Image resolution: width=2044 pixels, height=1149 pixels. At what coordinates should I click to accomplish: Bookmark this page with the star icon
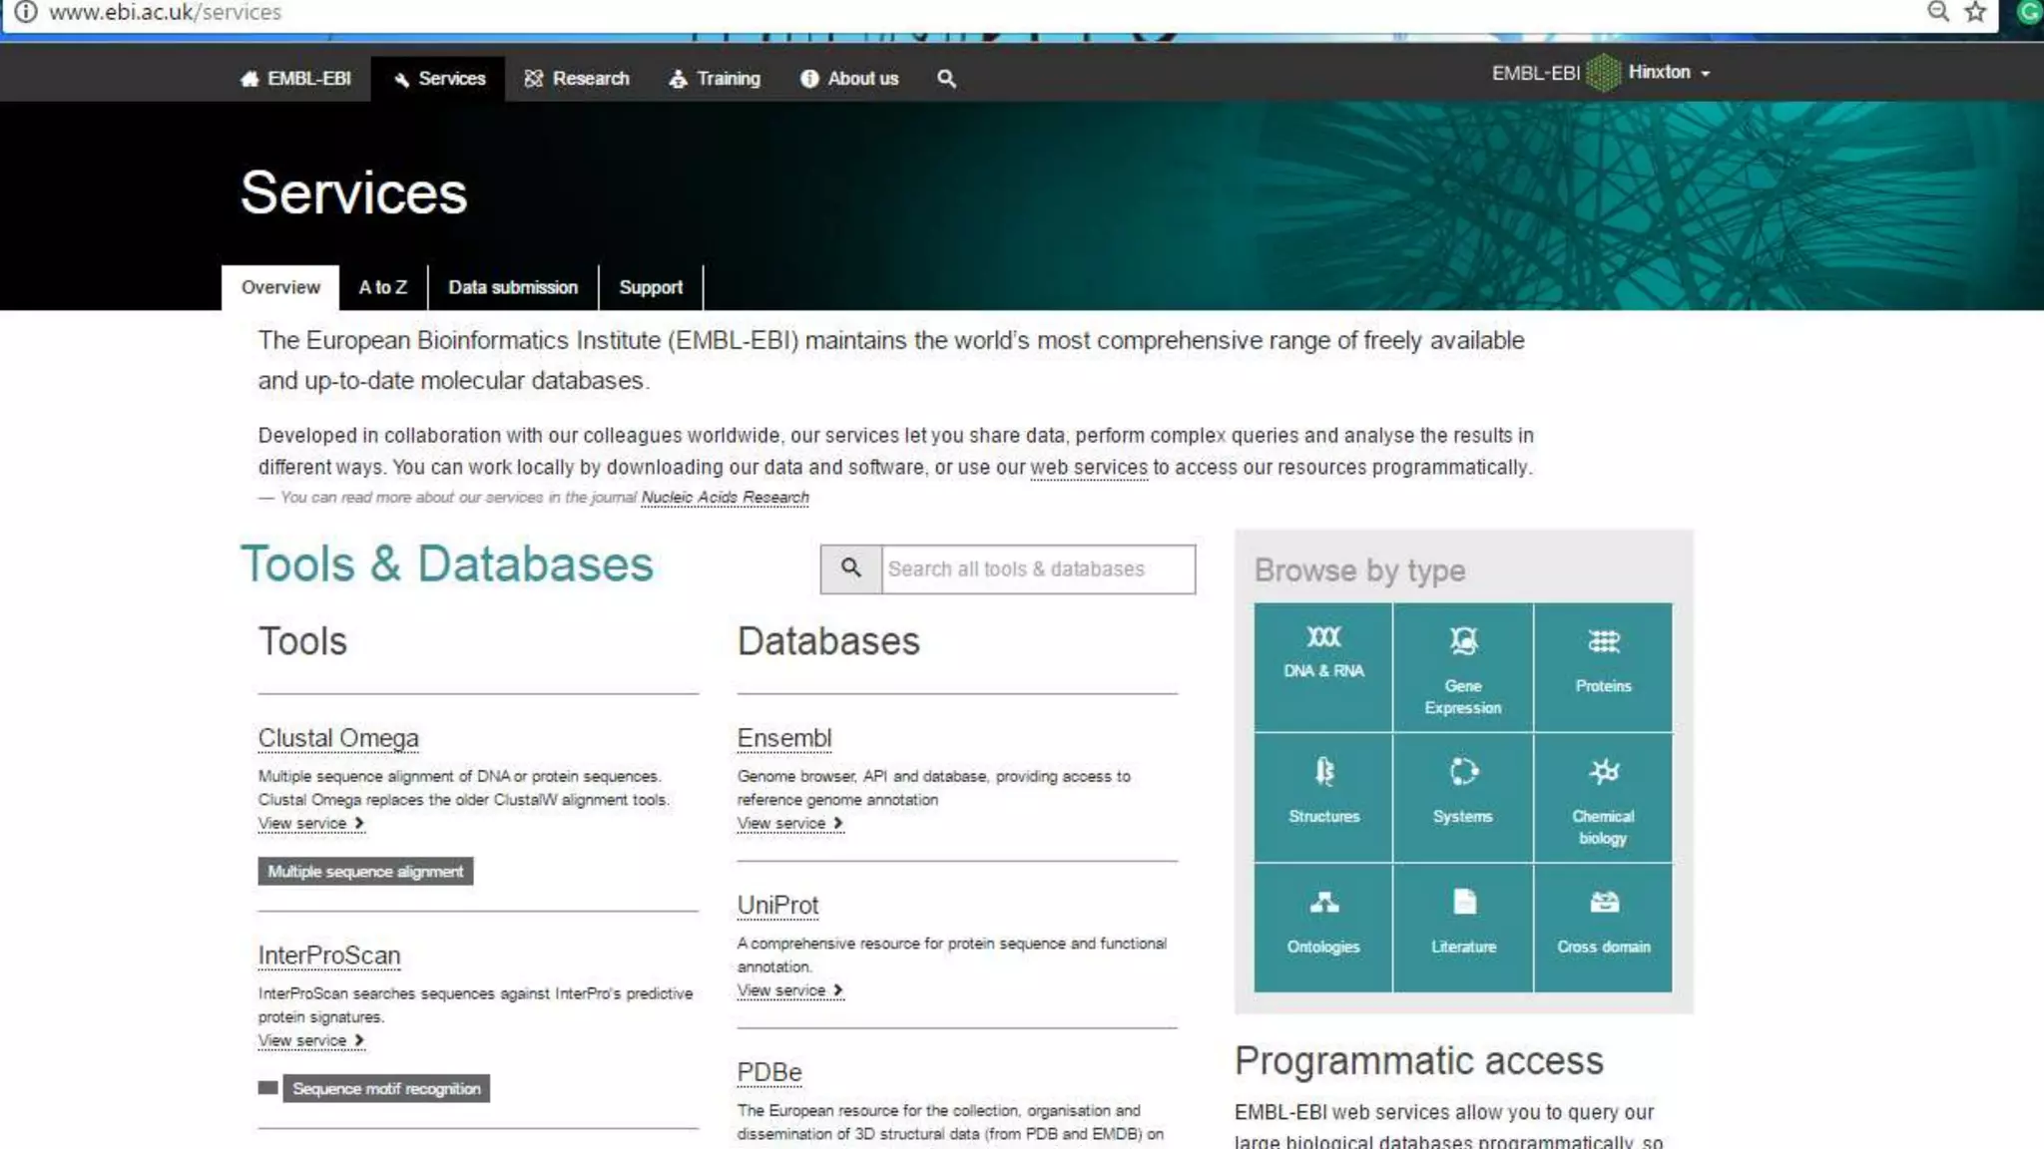coord(1975,12)
